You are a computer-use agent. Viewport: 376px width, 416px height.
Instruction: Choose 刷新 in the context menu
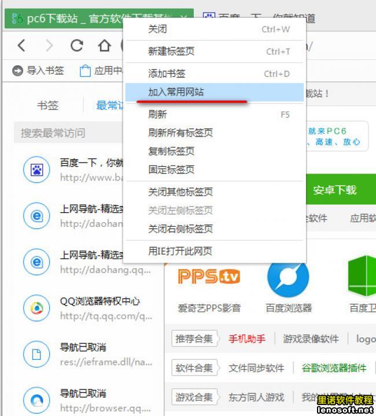[x=214, y=115]
